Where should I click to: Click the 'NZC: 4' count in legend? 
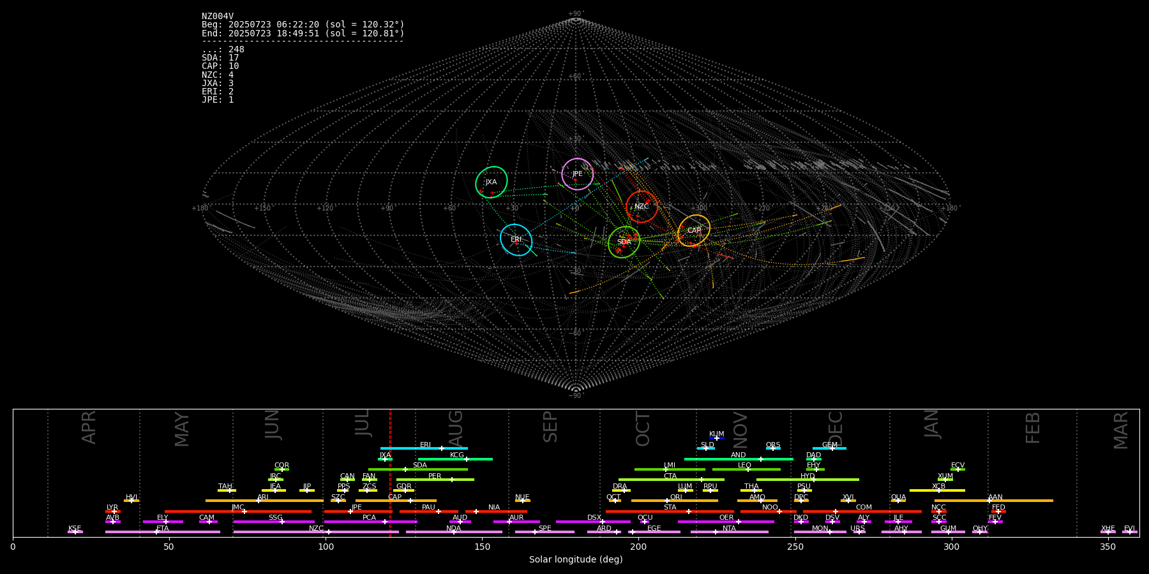218,75
